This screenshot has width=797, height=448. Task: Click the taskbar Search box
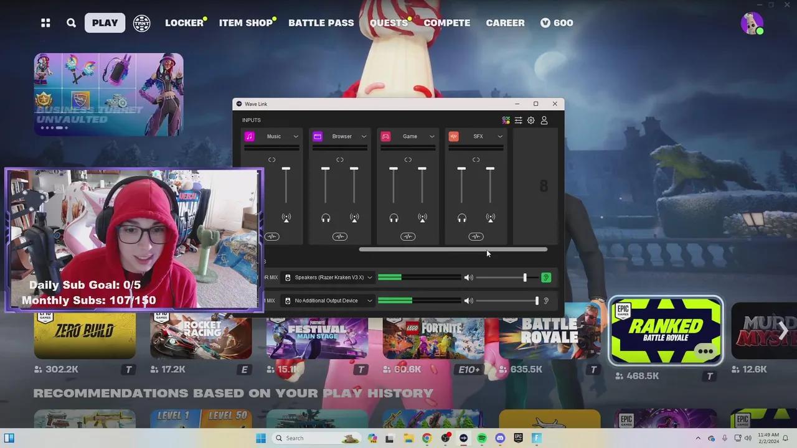(x=317, y=438)
